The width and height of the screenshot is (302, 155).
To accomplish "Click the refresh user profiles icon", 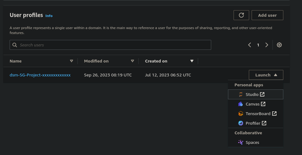I will coord(241,15).
